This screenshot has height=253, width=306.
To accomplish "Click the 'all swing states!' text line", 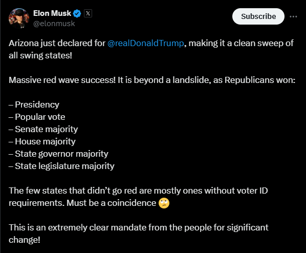I will pos(40,55).
